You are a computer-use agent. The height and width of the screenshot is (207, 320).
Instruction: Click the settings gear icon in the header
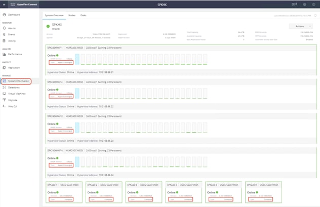(x=304, y=4)
